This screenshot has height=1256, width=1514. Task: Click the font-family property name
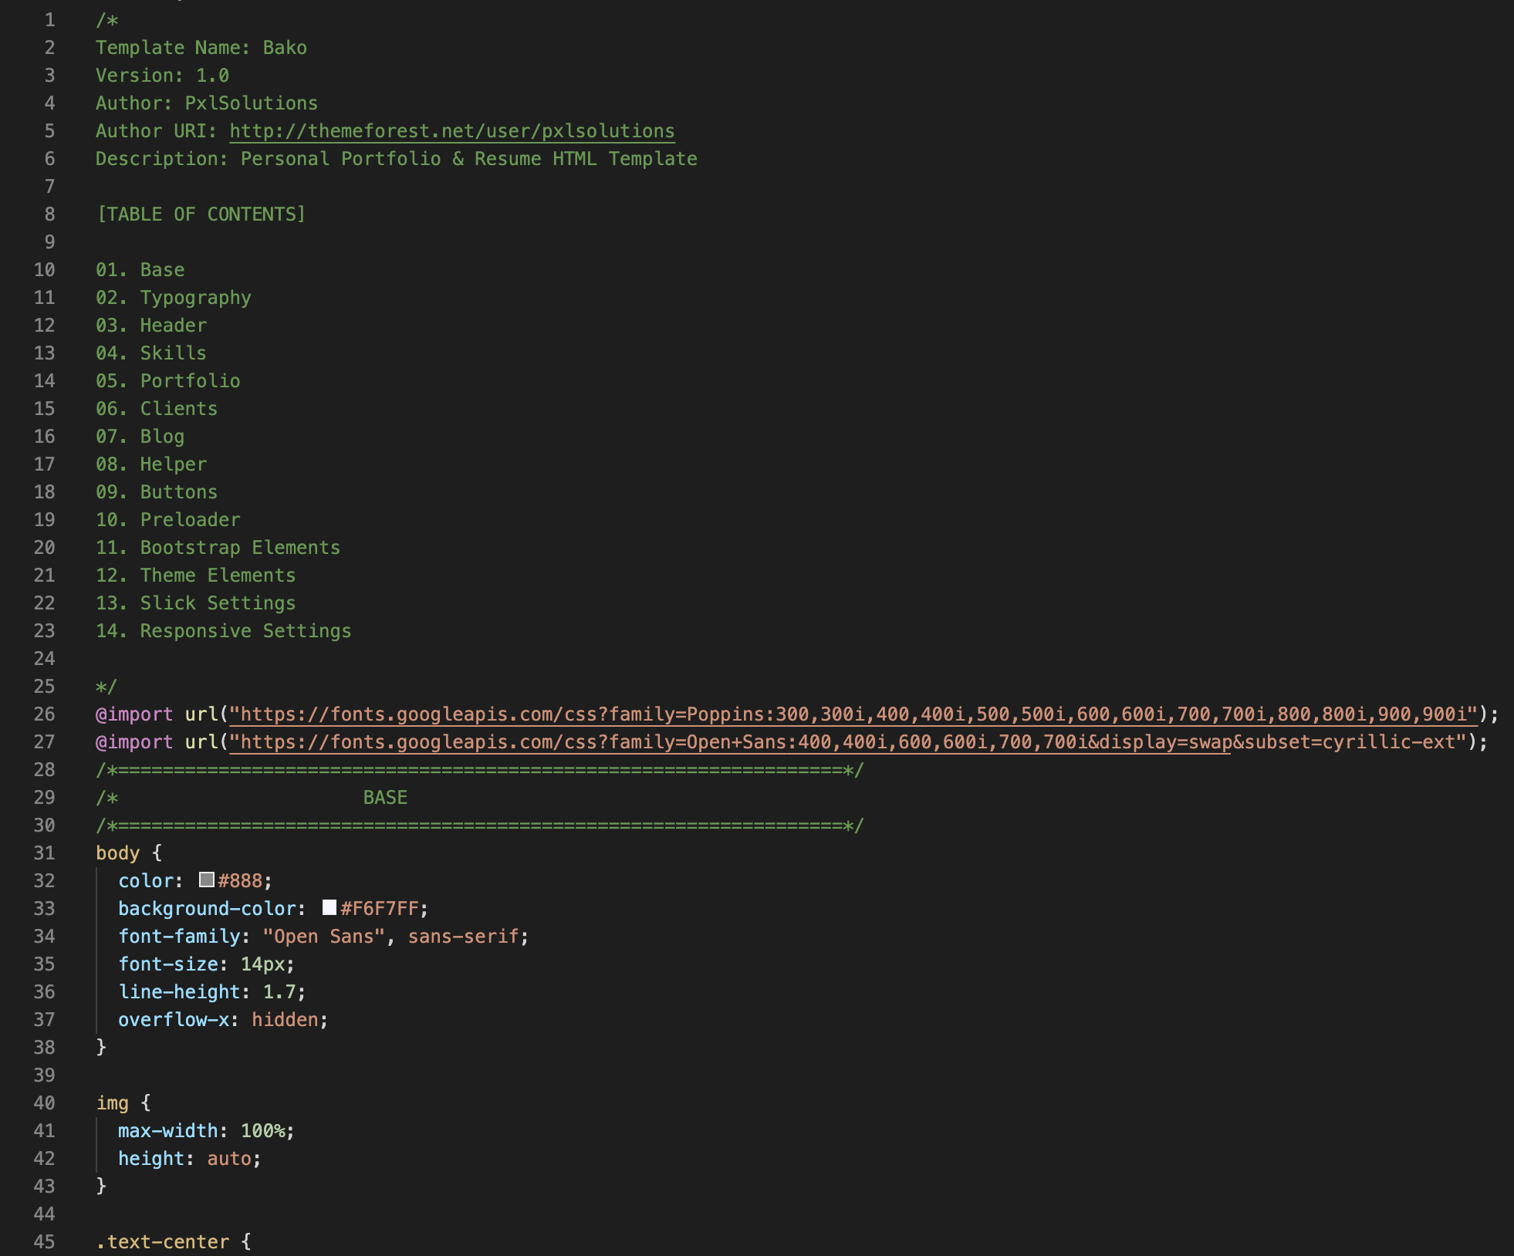179,937
